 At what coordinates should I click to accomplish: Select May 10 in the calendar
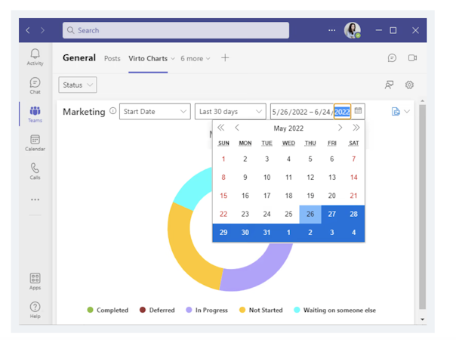[267, 178]
